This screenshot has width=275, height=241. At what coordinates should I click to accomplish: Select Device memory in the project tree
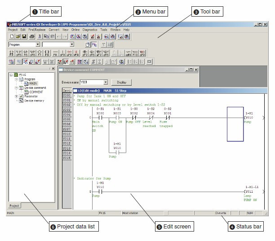[34, 101]
